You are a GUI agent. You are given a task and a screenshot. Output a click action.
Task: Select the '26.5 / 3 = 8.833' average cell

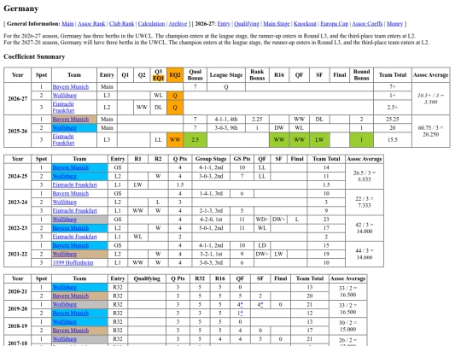[x=365, y=176]
